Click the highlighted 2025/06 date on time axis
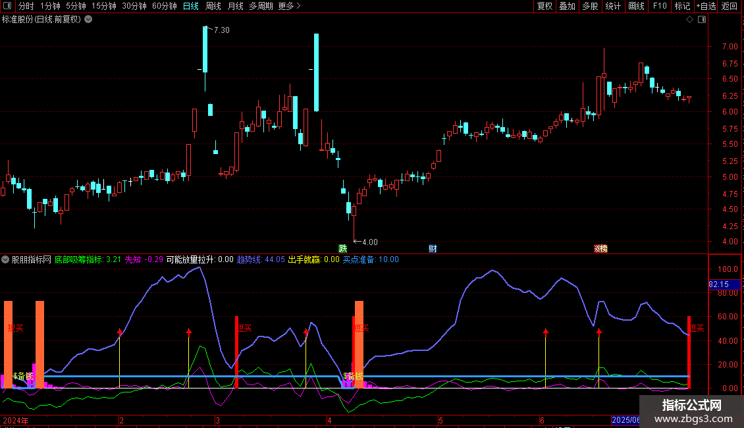 click(x=625, y=420)
